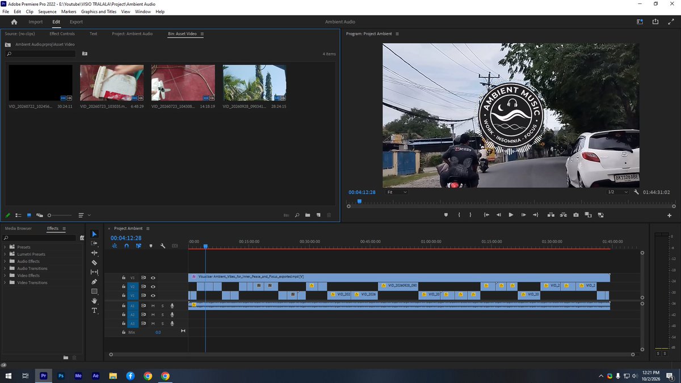Select the Hand tool

tap(94, 301)
